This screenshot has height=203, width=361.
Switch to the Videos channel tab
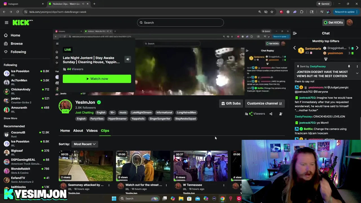pyautogui.click(x=92, y=131)
